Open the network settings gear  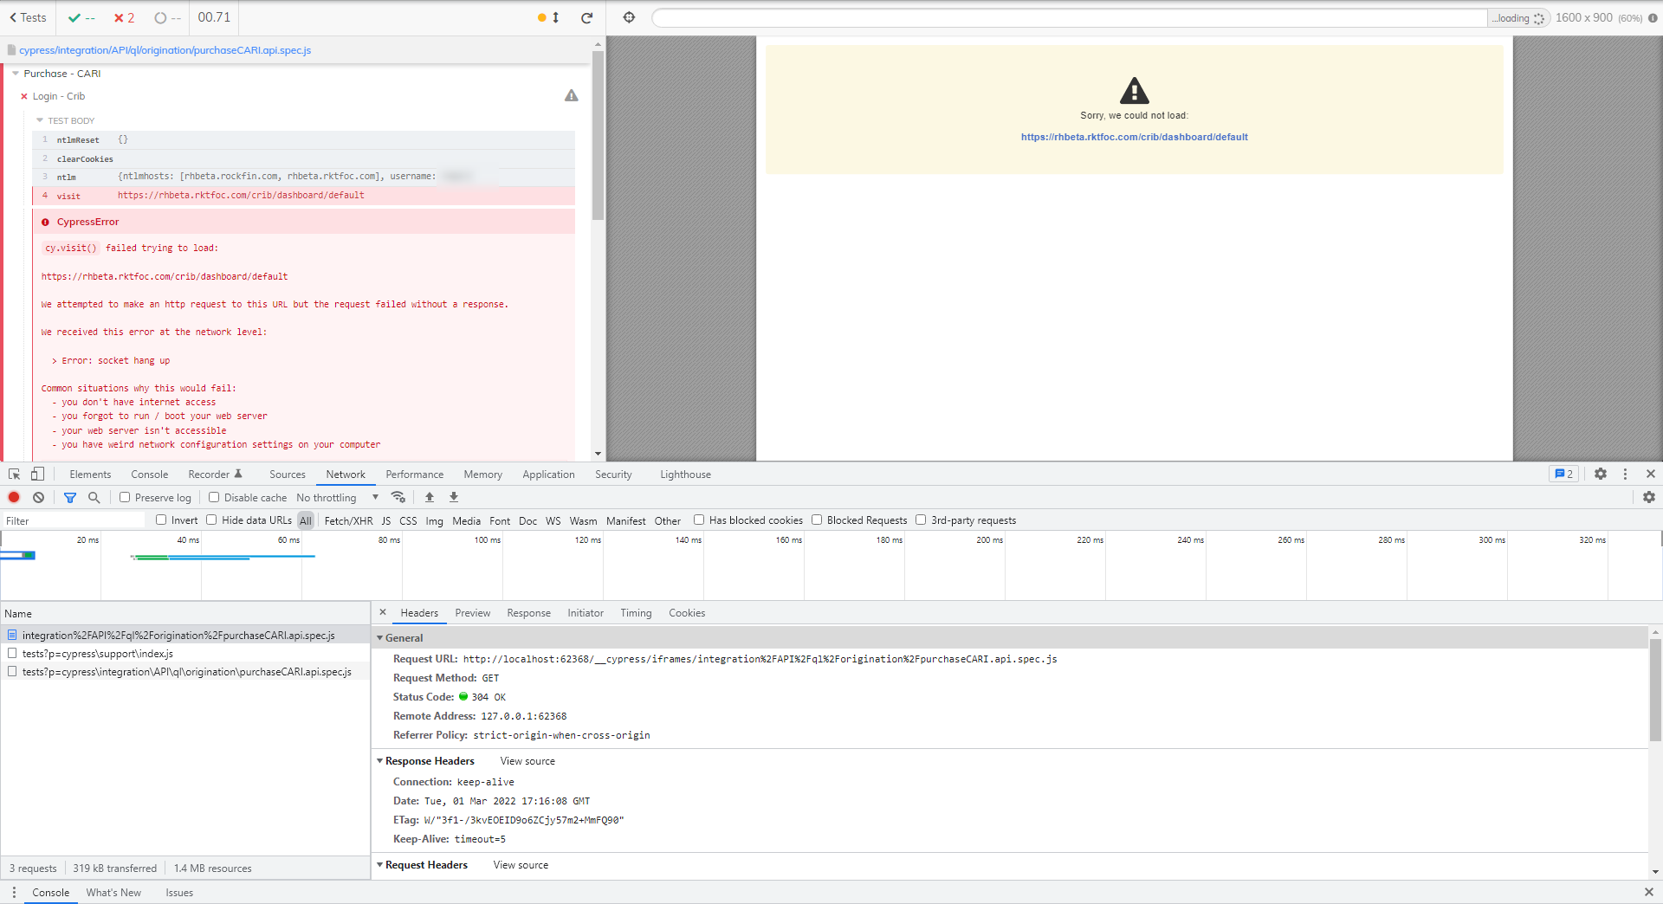pyautogui.click(x=1648, y=497)
